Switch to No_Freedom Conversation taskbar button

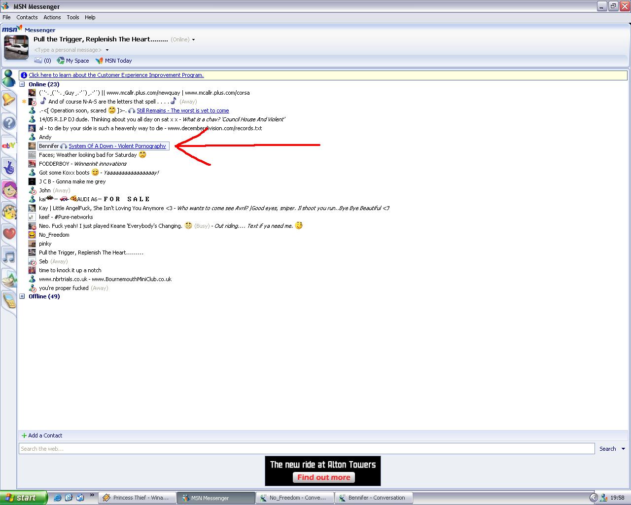[x=294, y=498]
